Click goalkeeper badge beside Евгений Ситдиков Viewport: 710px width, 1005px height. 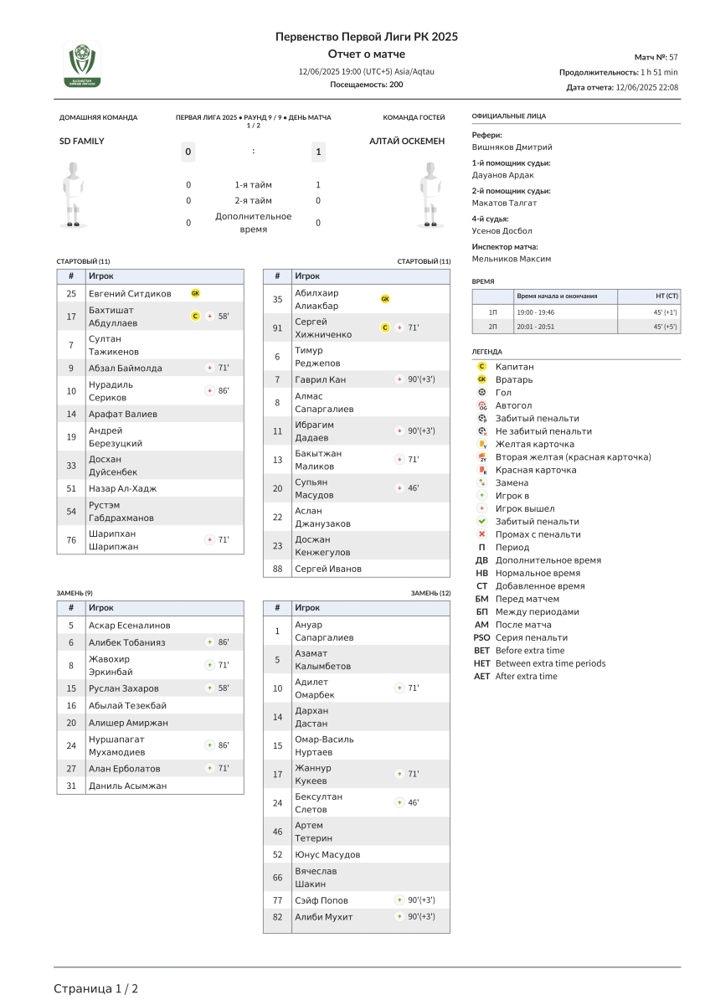point(195,293)
